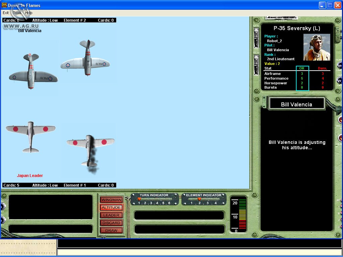
Task: Choose the ALTITUDE action button
Action: 111,207
